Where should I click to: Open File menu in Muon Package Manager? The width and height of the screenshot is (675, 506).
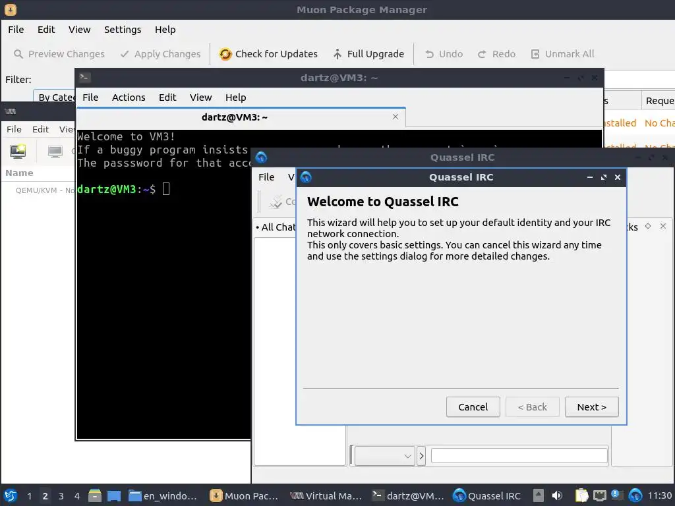[16, 30]
